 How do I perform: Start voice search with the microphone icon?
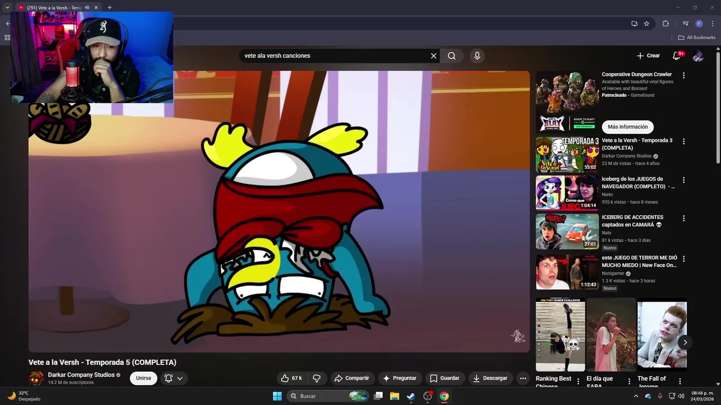477,56
